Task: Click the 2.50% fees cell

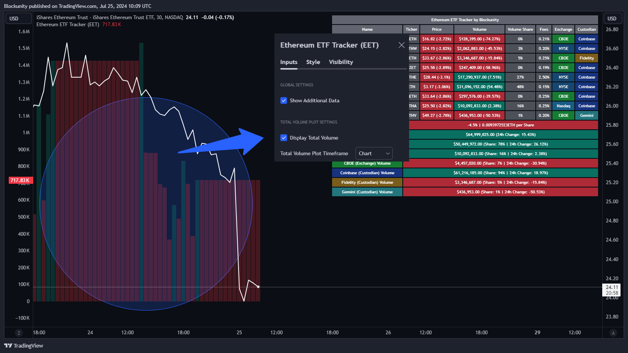Action: coord(544,77)
